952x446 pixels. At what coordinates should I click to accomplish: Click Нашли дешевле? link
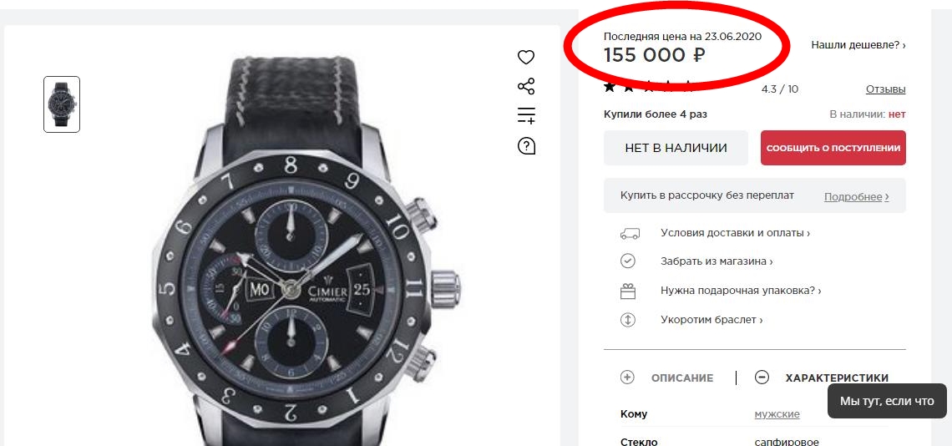tap(858, 45)
